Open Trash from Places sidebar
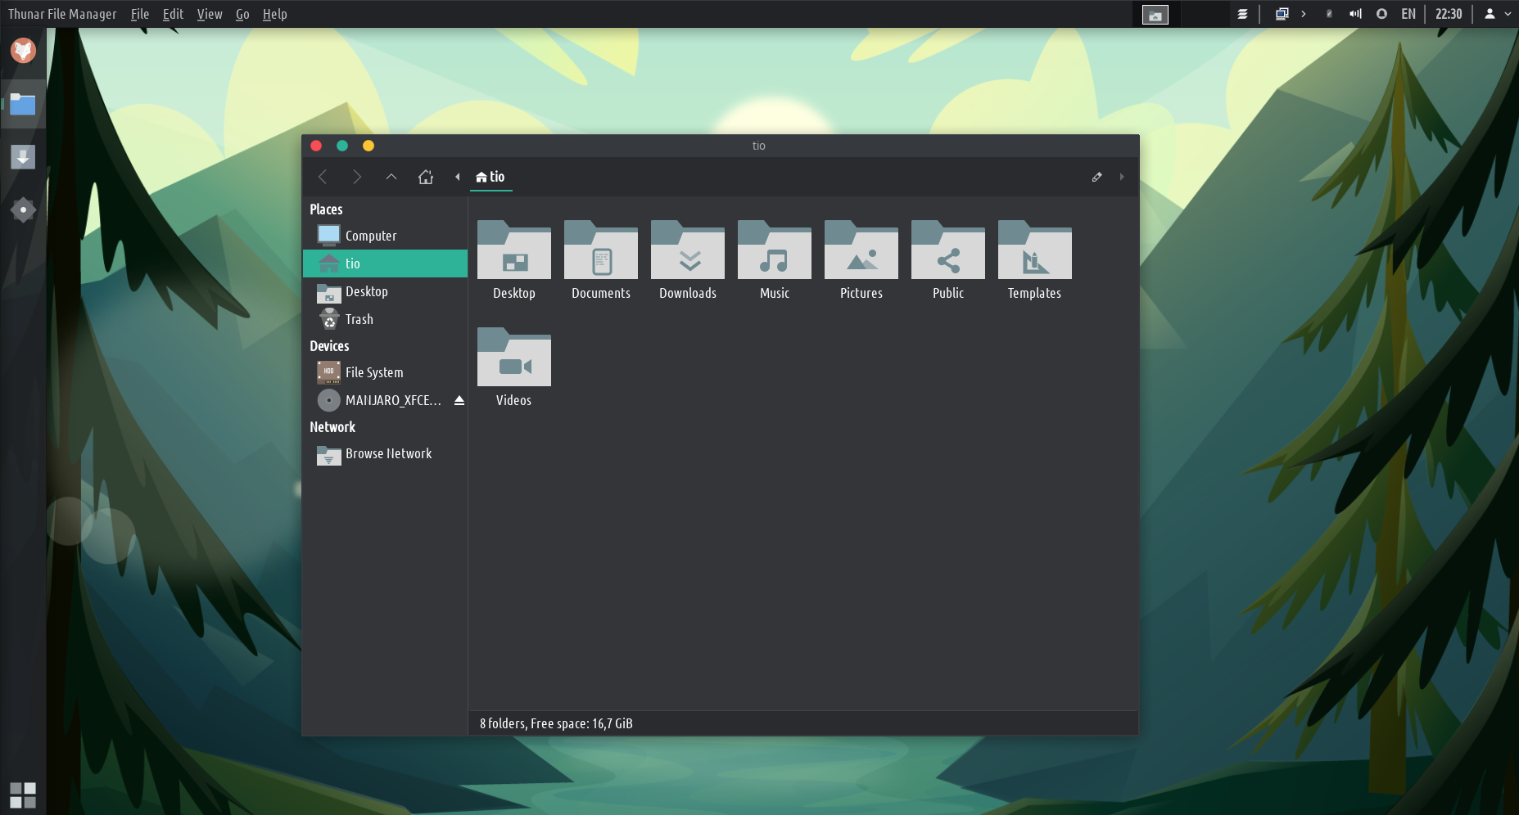The height and width of the screenshot is (815, 1519). (x=359, y=319)
